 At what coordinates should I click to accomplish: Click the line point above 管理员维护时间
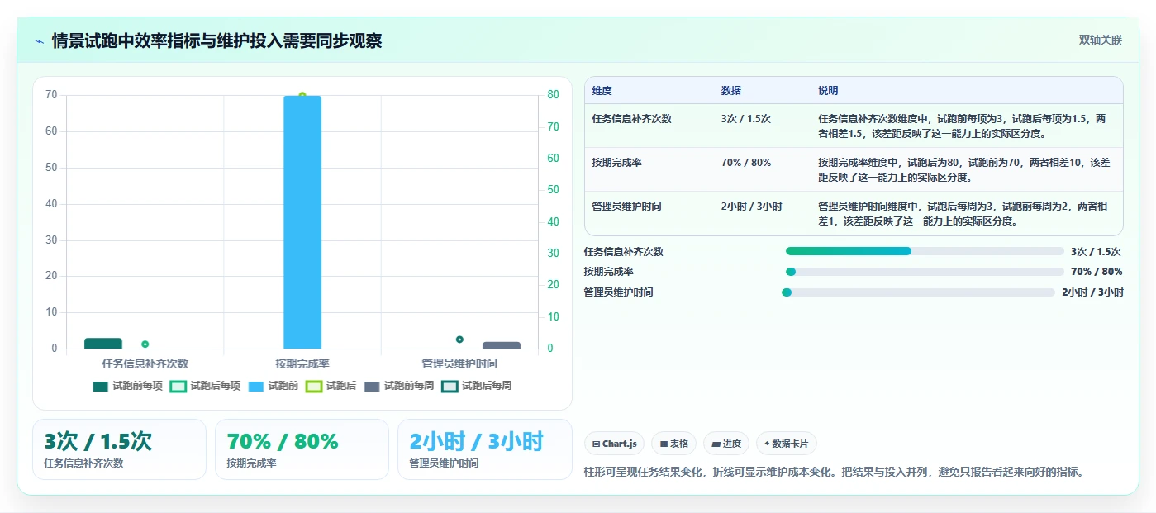click(x=459, y=340)
